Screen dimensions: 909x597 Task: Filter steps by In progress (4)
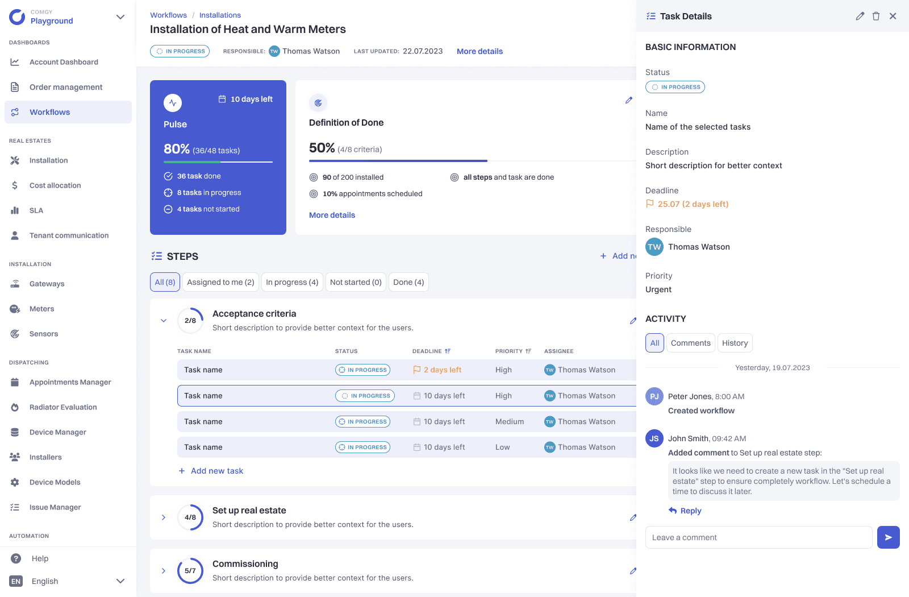pos(292,282)
